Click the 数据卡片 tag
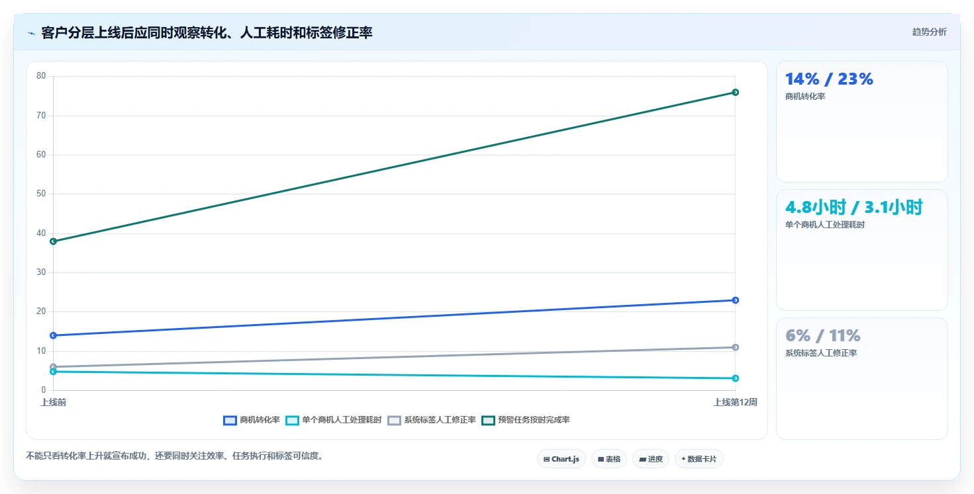The image size is (974, 494). [x=699, y=459]
